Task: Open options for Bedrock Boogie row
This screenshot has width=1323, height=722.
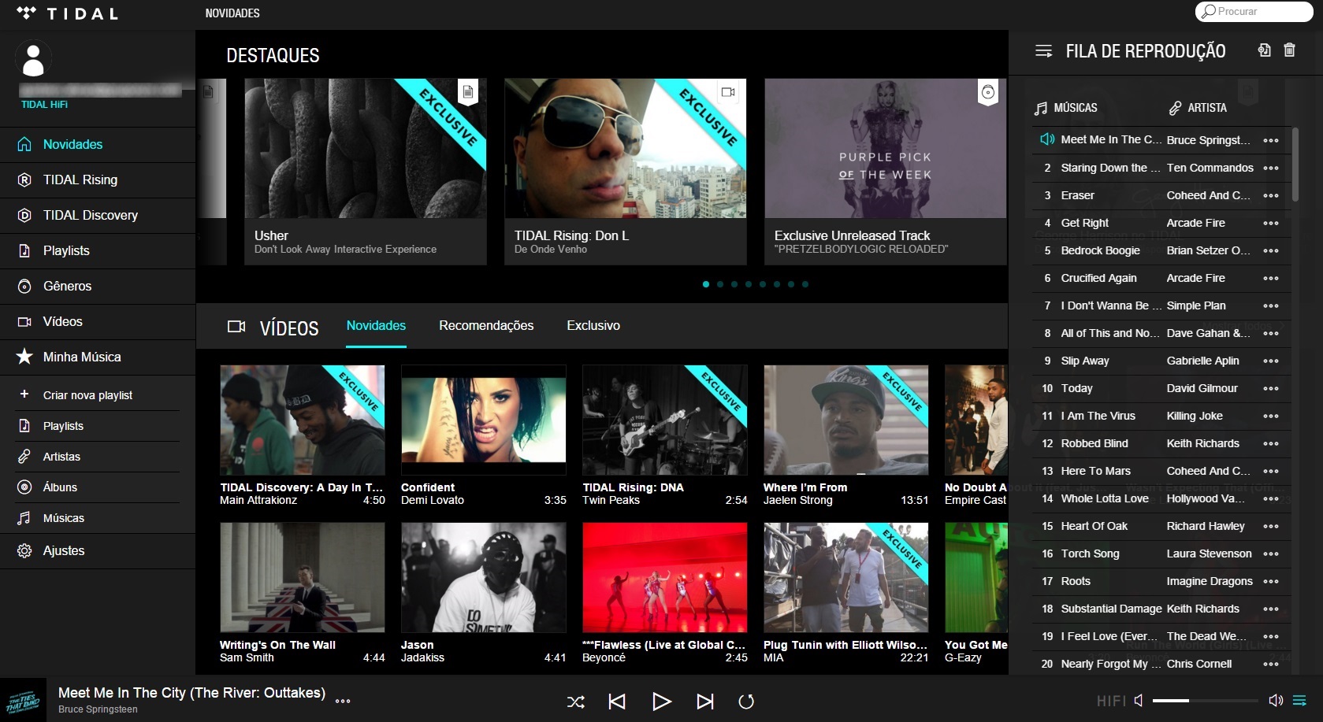Action: [x=1271, y=251]
